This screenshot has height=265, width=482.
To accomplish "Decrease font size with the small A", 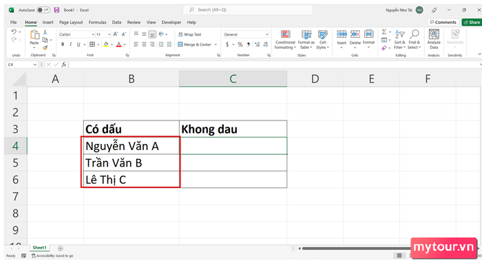I will point(123,34).
